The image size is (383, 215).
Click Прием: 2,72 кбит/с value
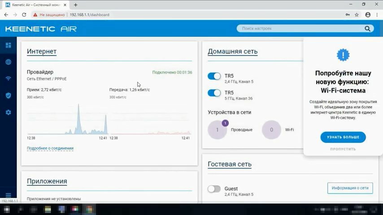pyautogui.click(x=44, y=90)
